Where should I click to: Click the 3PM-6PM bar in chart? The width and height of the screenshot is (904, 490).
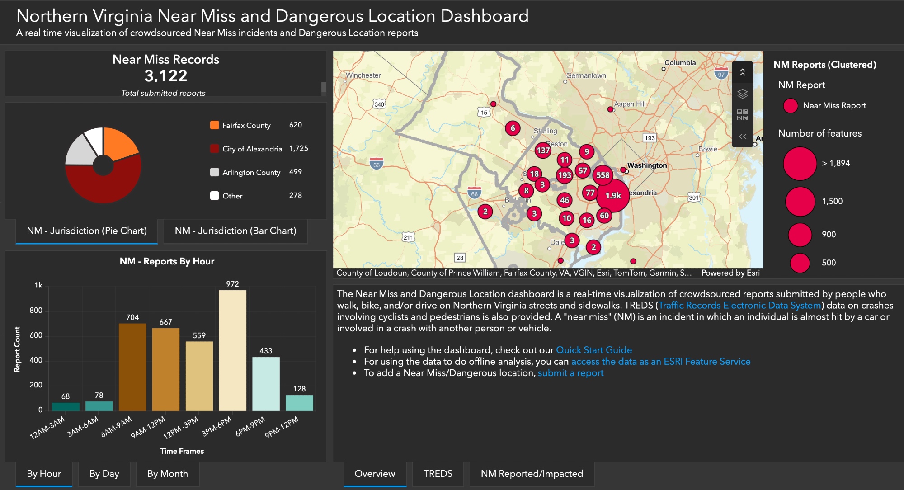pyautogui.click(x=232, y=350)
